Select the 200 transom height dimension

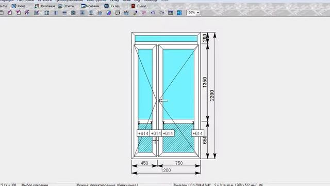click(205, 38)
